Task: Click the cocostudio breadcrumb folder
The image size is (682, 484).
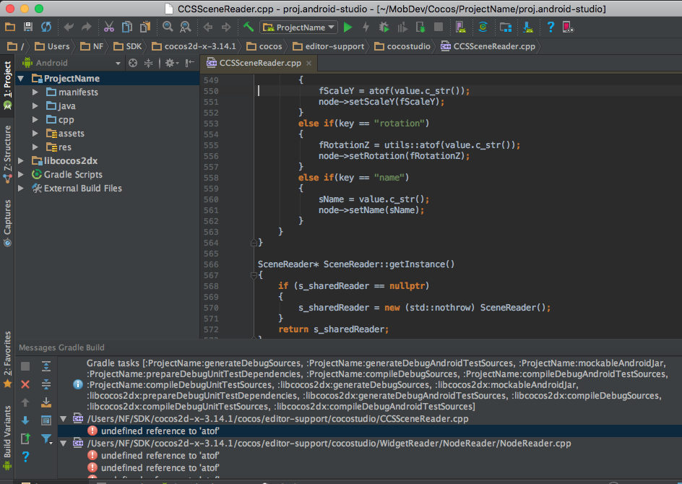Action: pos(407,46)
